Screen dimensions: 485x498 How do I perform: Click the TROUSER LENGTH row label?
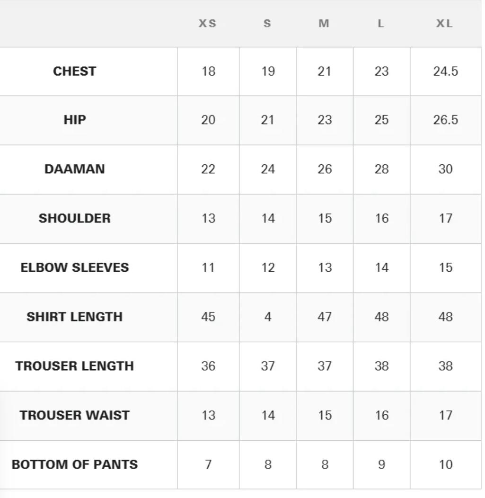click(x=74, y=366)
